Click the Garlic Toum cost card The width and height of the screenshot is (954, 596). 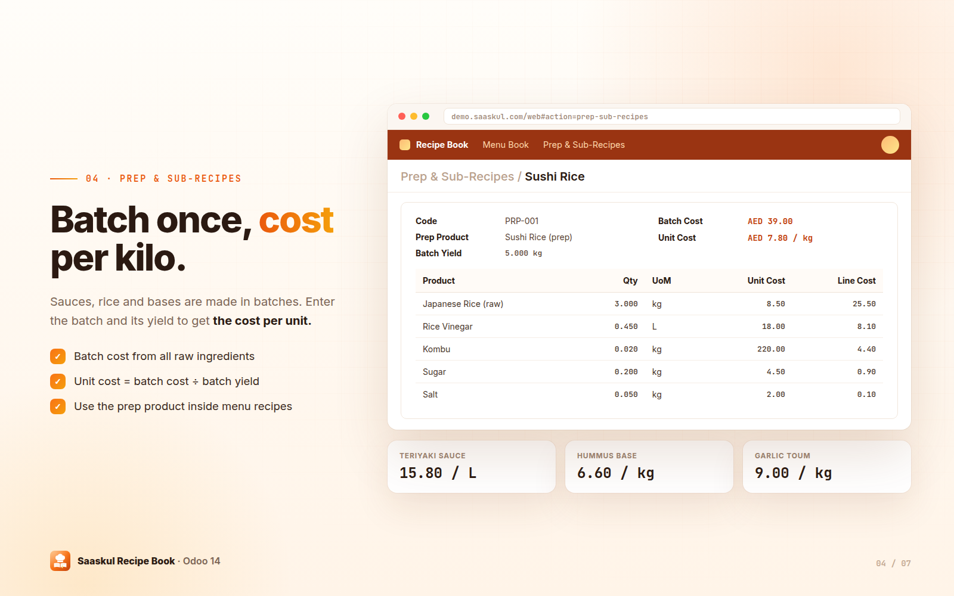point(827,467)
